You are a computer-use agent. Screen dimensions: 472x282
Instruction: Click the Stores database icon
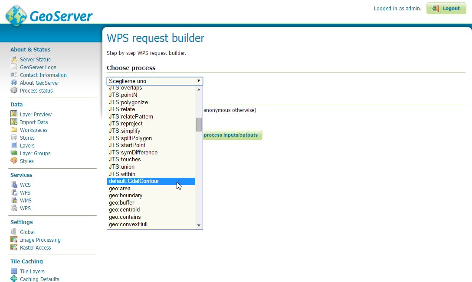[x=14, y=138]
